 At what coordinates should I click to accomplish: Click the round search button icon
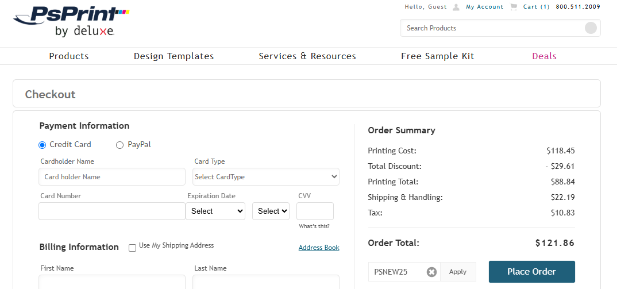click(x=591, y=28)
